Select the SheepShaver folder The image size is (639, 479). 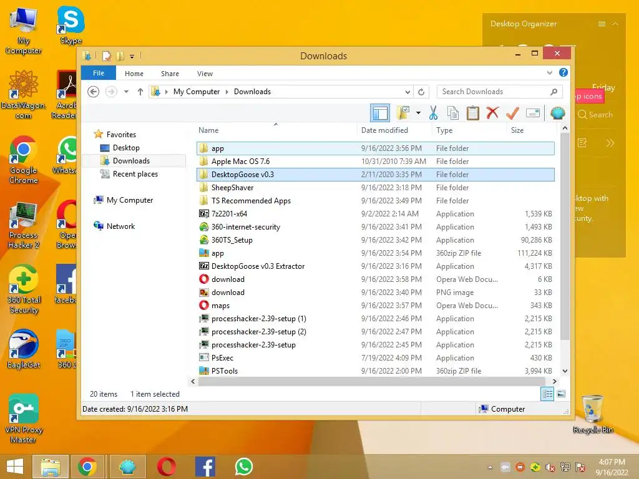(x=375, y=187)
